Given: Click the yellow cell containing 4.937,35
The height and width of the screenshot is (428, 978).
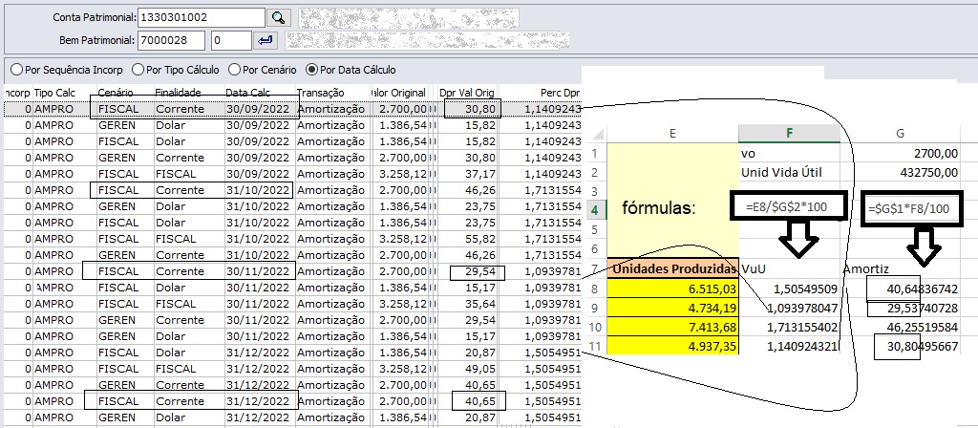Looking at the screenshot, I should point(672,345).
